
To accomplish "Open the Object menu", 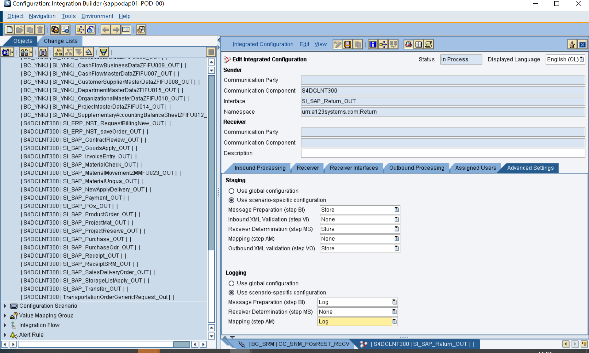I will click(15, 16).
